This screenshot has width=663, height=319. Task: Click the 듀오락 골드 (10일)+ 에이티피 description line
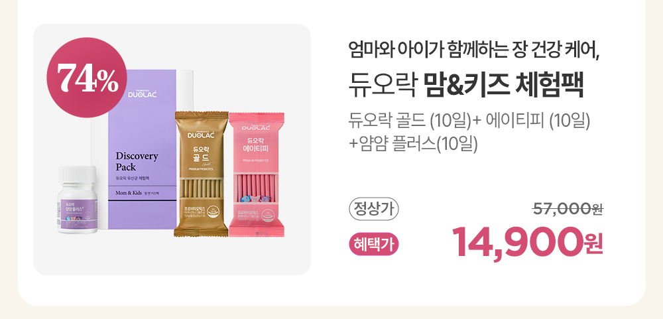pos(469,121)
